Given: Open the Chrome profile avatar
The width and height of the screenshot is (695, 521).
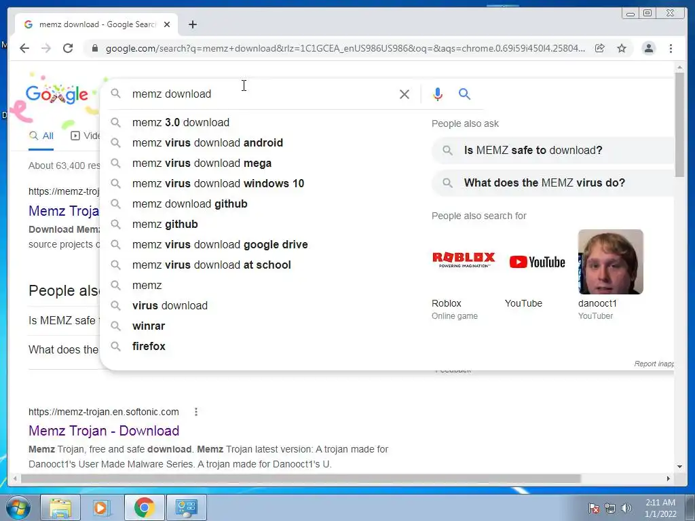Looking at the screenshot, I should click(648, 48).
